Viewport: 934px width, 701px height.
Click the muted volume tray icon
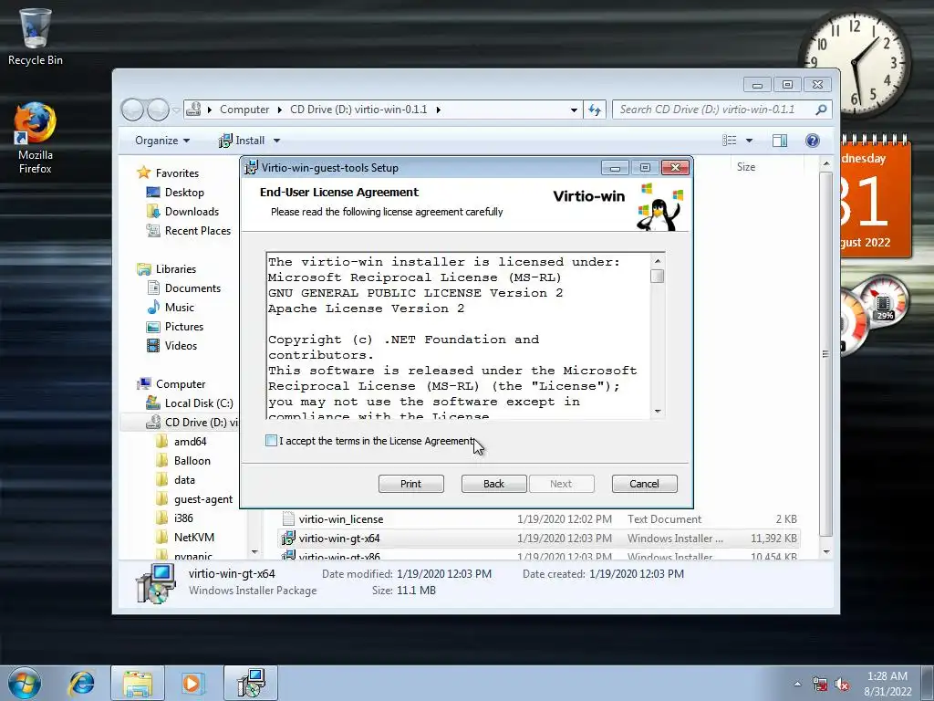tap(842, 684)
